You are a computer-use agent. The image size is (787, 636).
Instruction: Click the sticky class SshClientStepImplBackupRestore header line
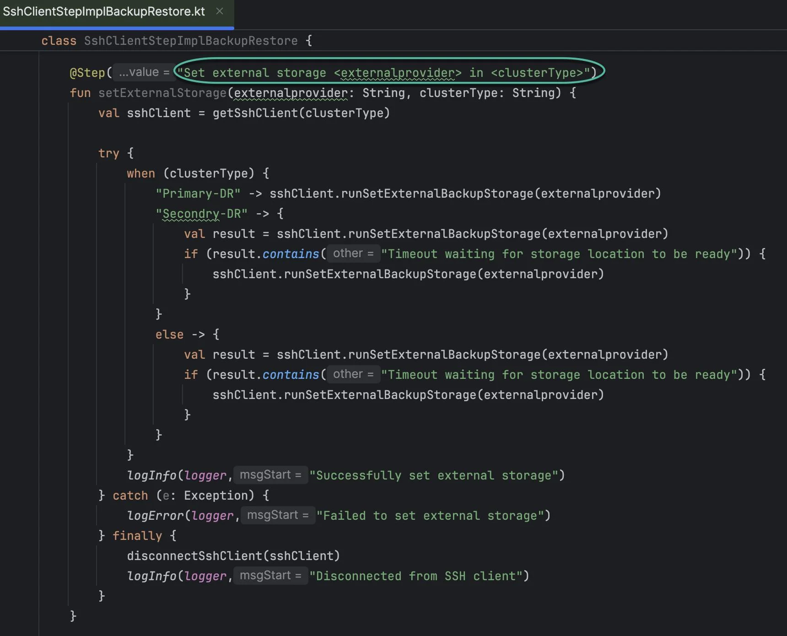(x=190, y=41)
